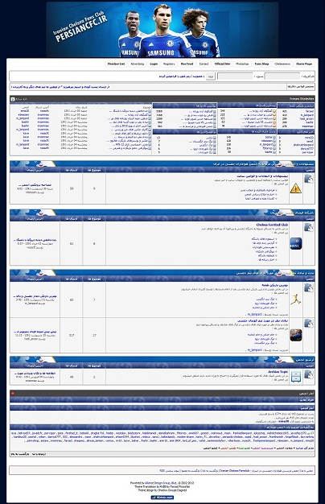The height and width of the screenshot is (504, 325).
Task: Click the yellow warning triangle forum icon
Action: [x=295, y=188]
